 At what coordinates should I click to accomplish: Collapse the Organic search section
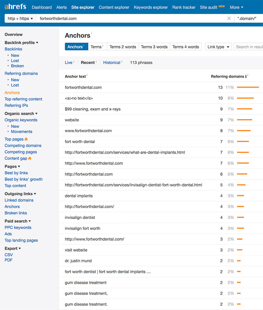[x=21, y=114]
